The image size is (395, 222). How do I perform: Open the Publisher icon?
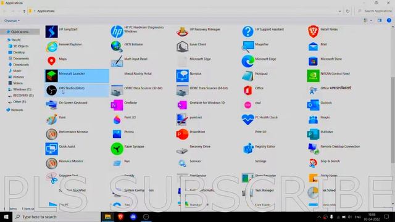313,134
